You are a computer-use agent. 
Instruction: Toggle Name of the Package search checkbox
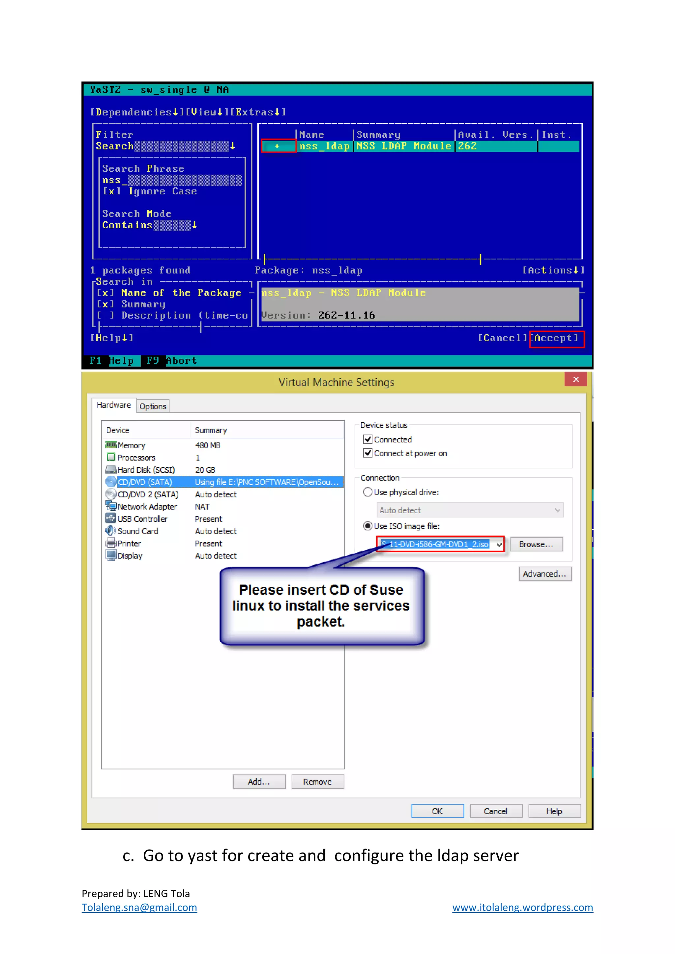pyautogui.click(x=105, y=293)
